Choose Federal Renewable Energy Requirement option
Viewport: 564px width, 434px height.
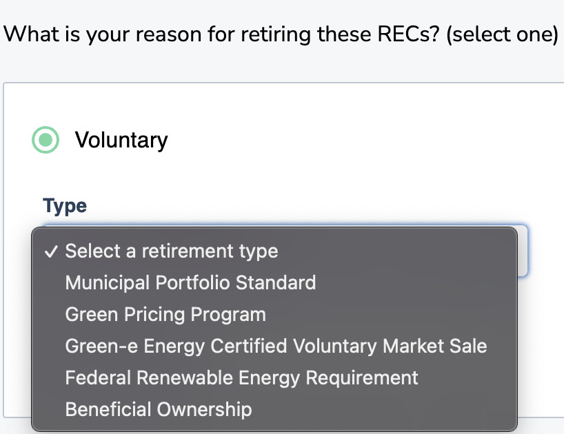click(x=241, y=378)
